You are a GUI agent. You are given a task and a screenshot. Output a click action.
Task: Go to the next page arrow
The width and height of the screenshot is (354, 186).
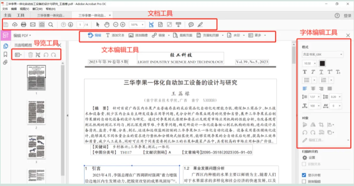[x=70, y=25]
